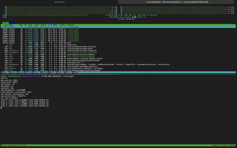
Task: Sort processes by the USER column header
Action: (x=10, y=25)
